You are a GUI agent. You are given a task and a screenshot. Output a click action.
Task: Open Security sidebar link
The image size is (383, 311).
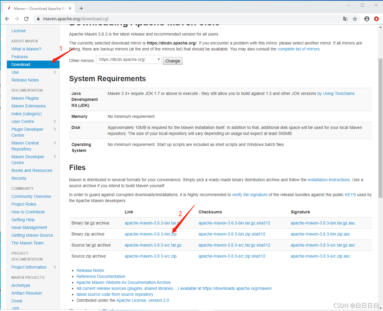click(19, 178)
